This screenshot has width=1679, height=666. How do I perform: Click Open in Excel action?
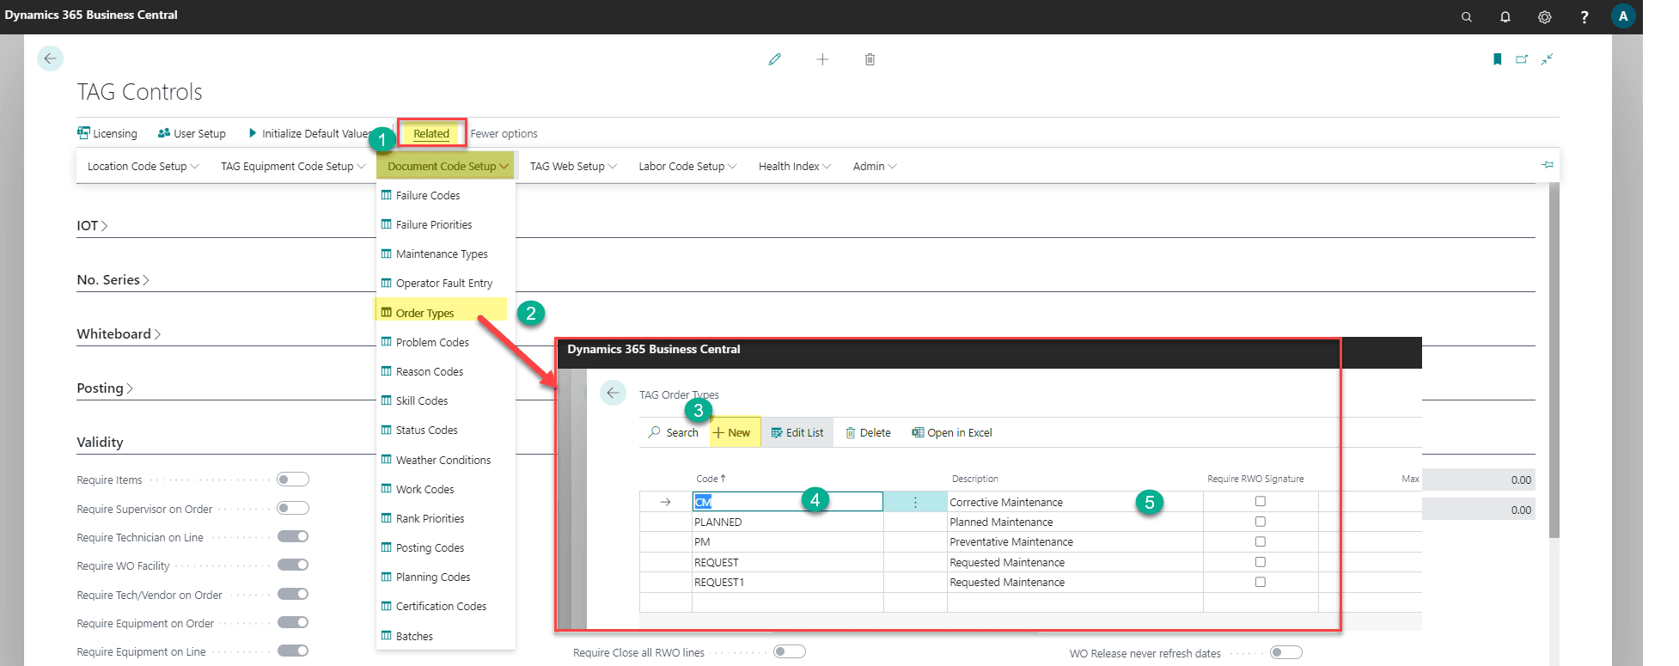[x=952, y=432]
